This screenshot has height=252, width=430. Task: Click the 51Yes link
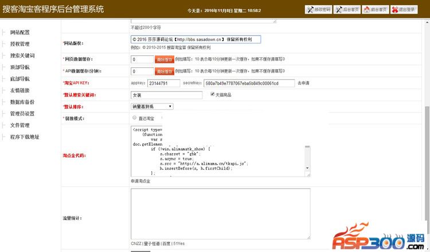click(x=179, y=243)
